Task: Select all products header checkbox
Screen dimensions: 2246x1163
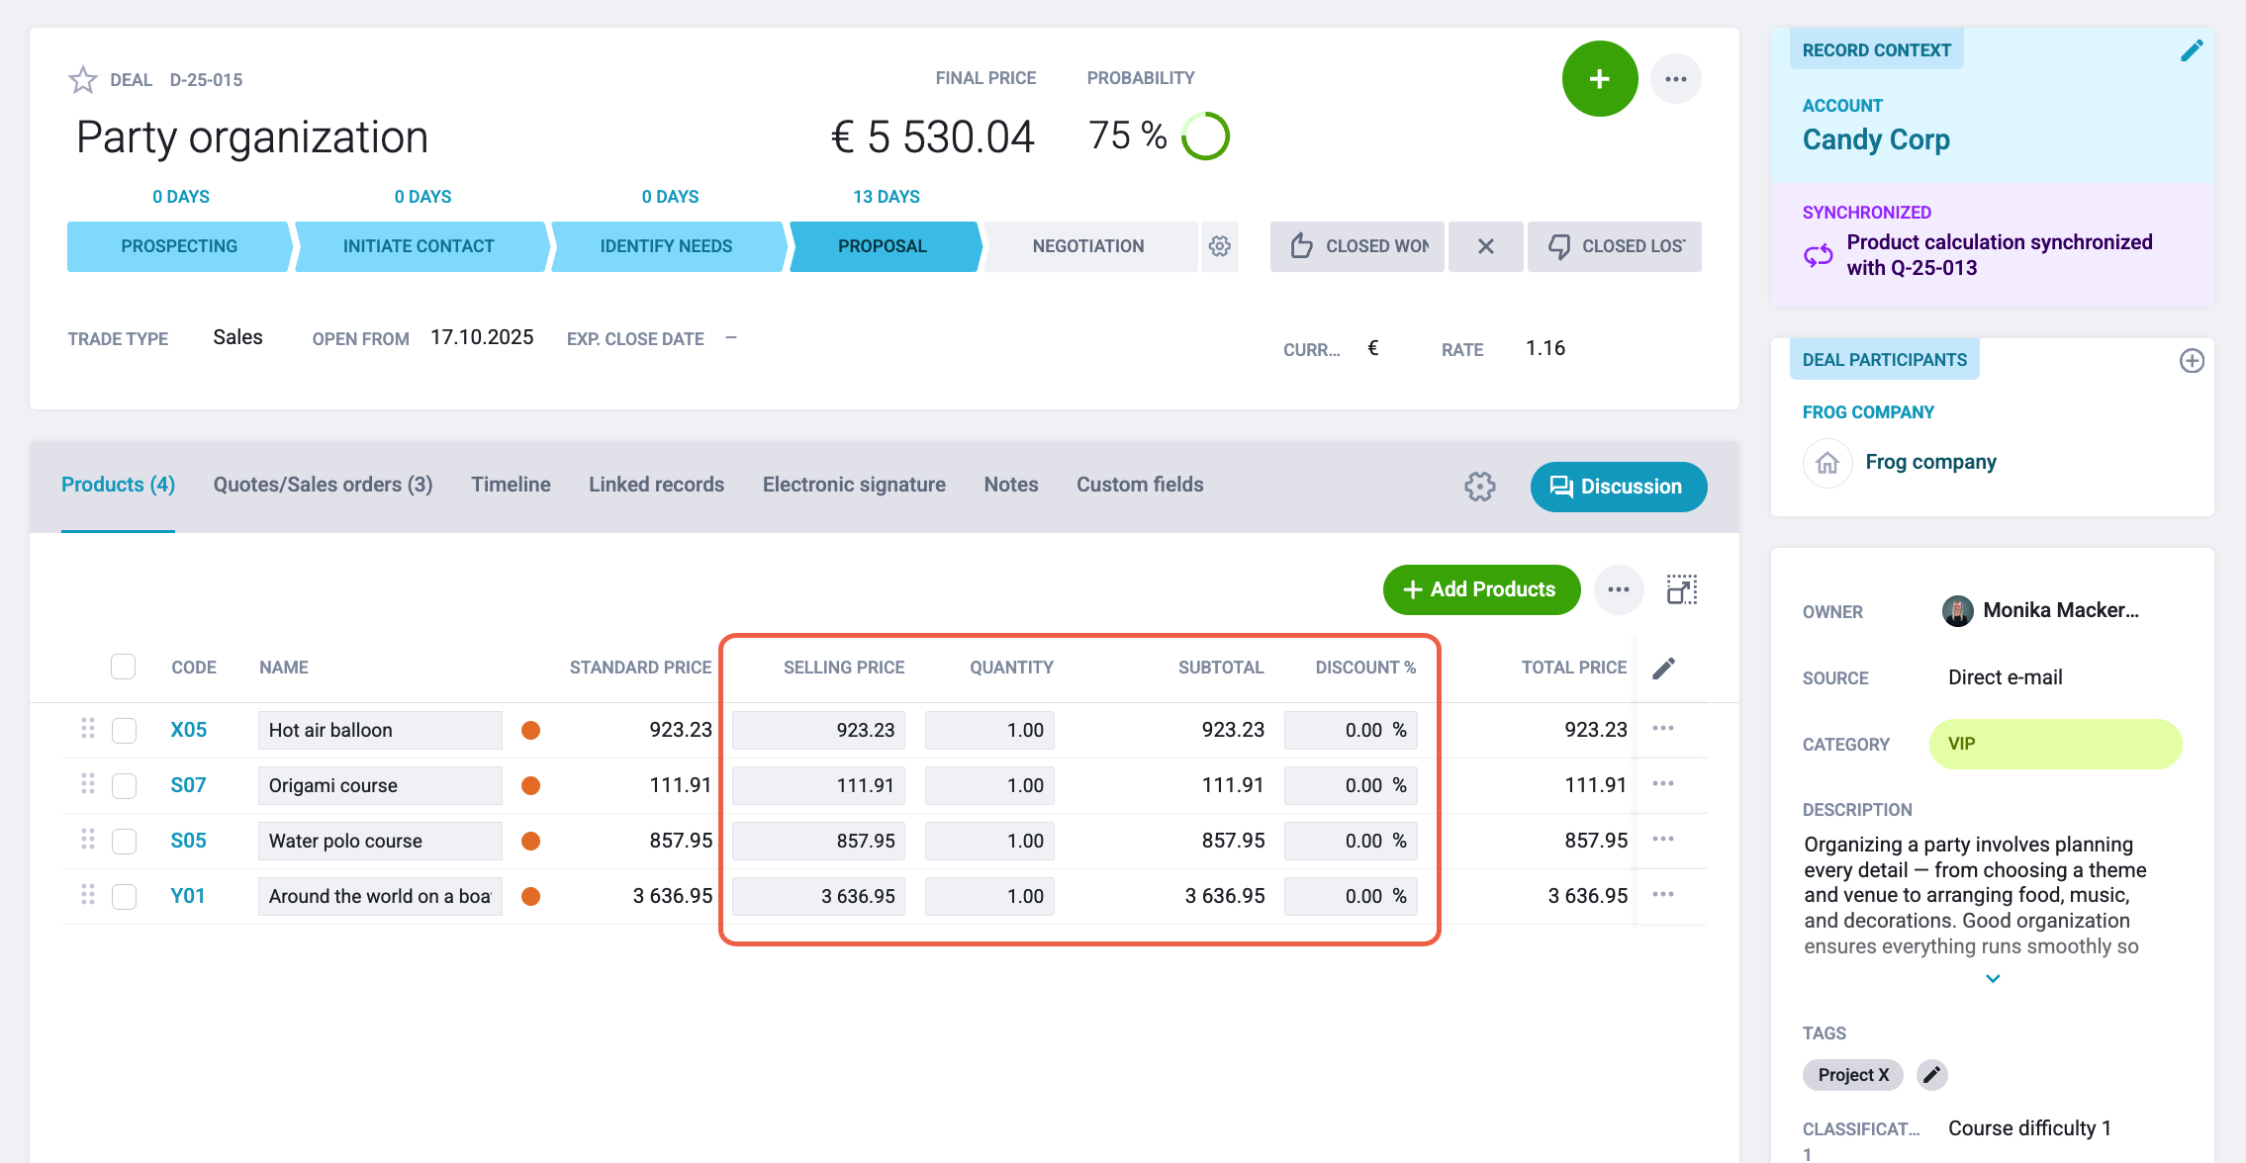Action: 124,668
